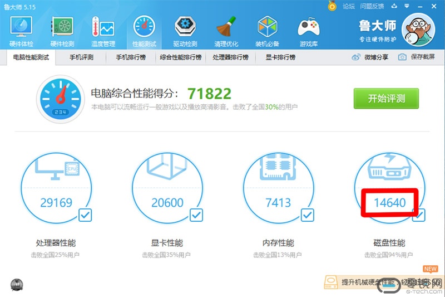
Task: Click the hard disk banner icon
Action: coord(331,282)
